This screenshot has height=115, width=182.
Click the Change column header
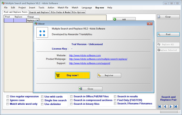point(33,17)
